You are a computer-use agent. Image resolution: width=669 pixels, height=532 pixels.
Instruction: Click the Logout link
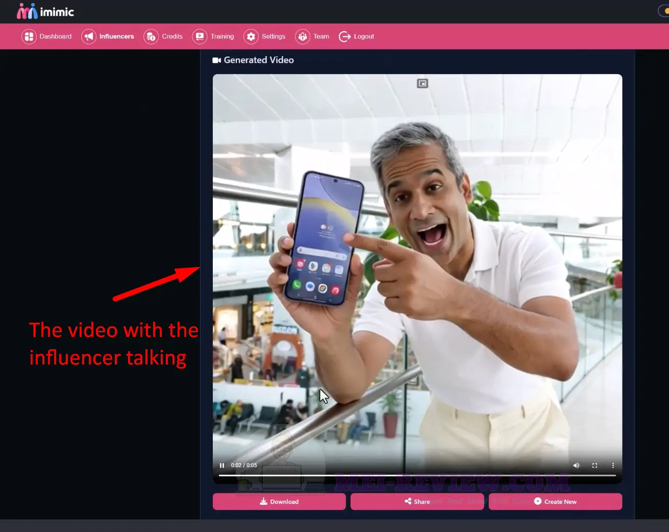point(356,36)
